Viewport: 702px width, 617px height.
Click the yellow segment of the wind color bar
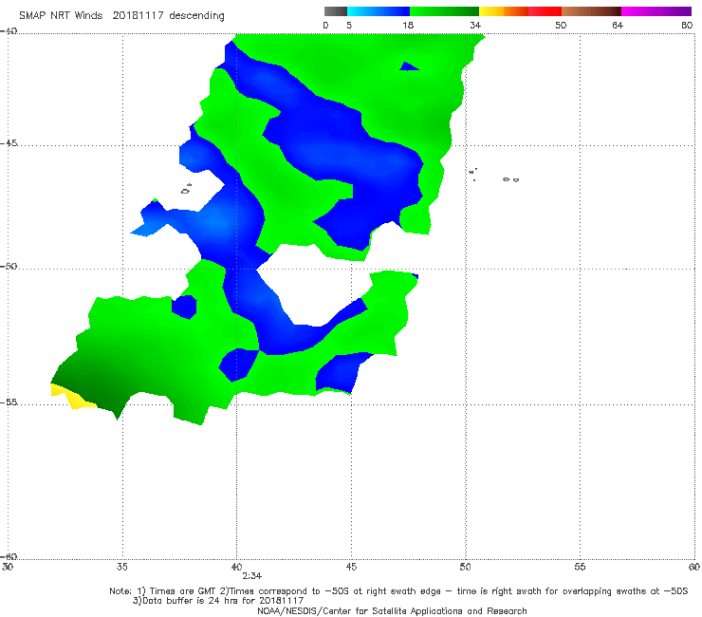(491, 11)
